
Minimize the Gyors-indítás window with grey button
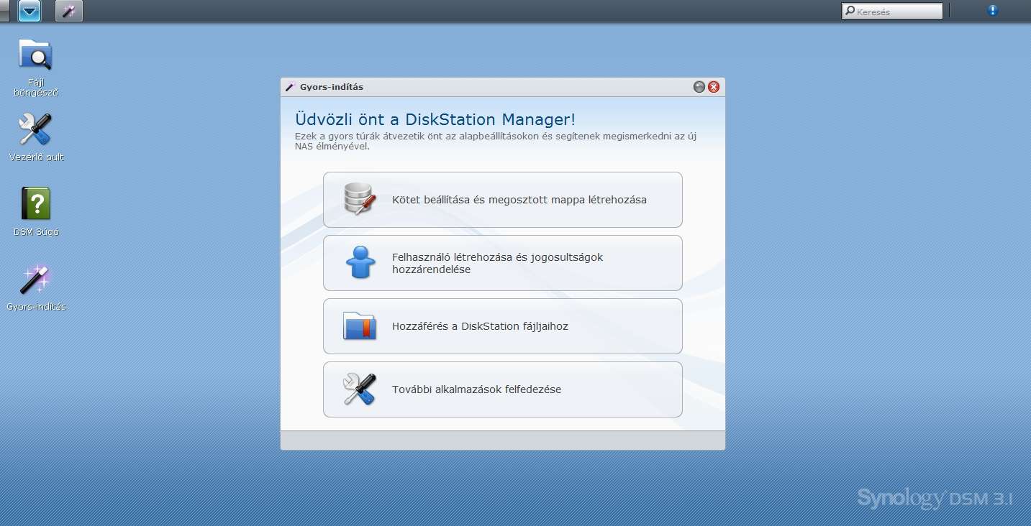(699, 87)
